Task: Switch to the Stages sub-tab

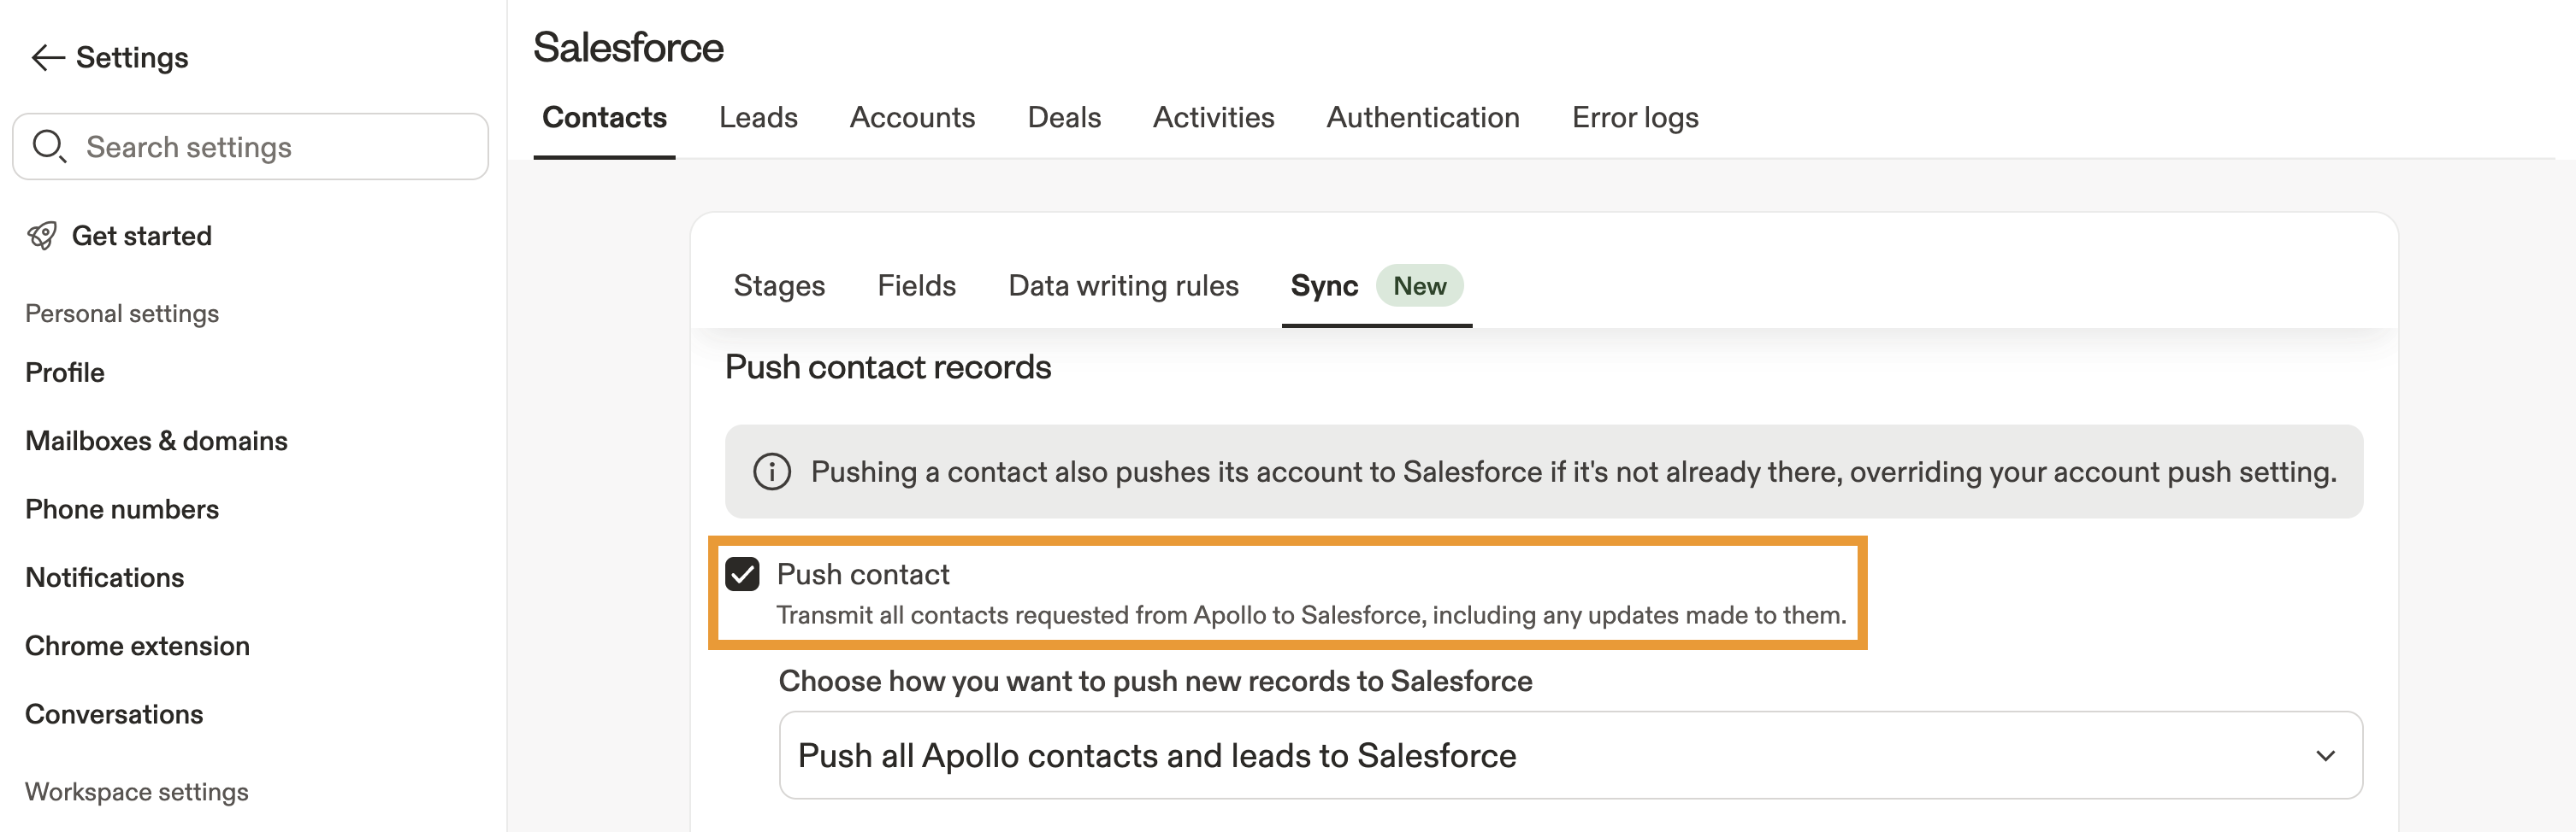Action: tap(779, 285)
